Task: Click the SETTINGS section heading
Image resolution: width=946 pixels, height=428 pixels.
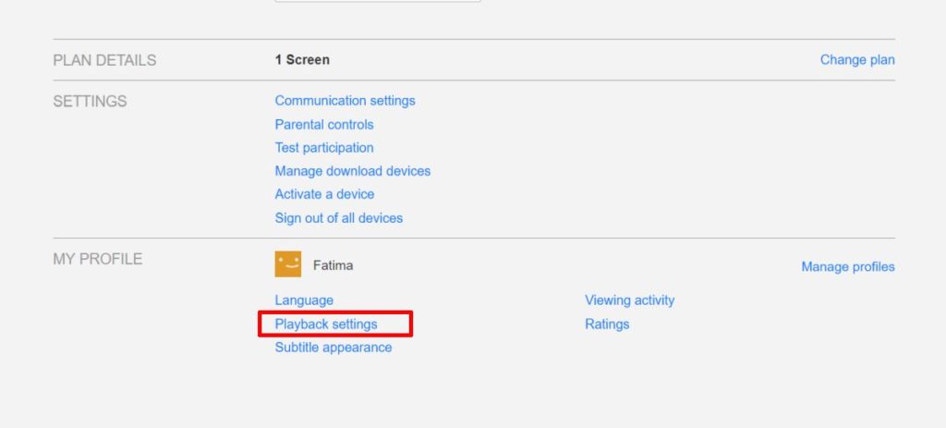Action: click(x=90, y=101)
